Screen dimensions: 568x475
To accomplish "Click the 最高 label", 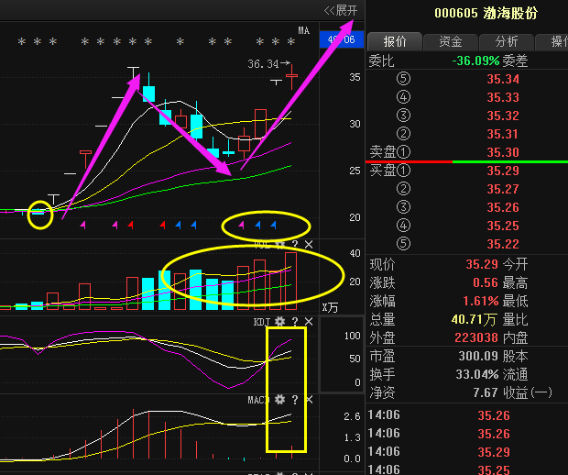I will click(515, 282).
